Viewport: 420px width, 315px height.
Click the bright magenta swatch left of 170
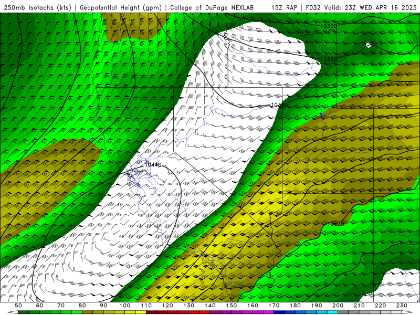click(269, 312)
